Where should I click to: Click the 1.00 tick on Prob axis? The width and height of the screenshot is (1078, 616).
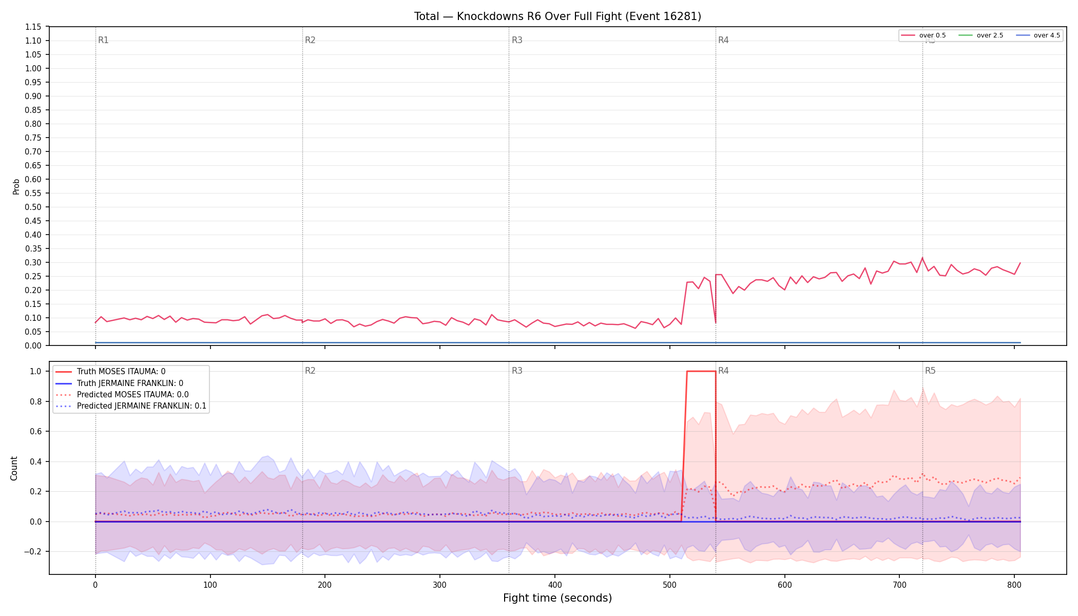pyautogui.click(x=33, y=68)
